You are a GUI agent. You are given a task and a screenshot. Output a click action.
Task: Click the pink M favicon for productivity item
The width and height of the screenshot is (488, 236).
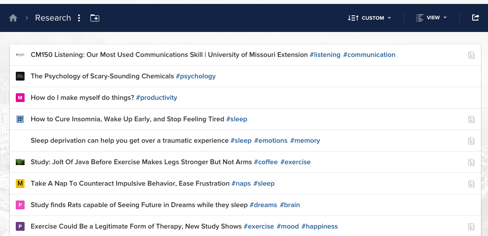coord(20,98)
